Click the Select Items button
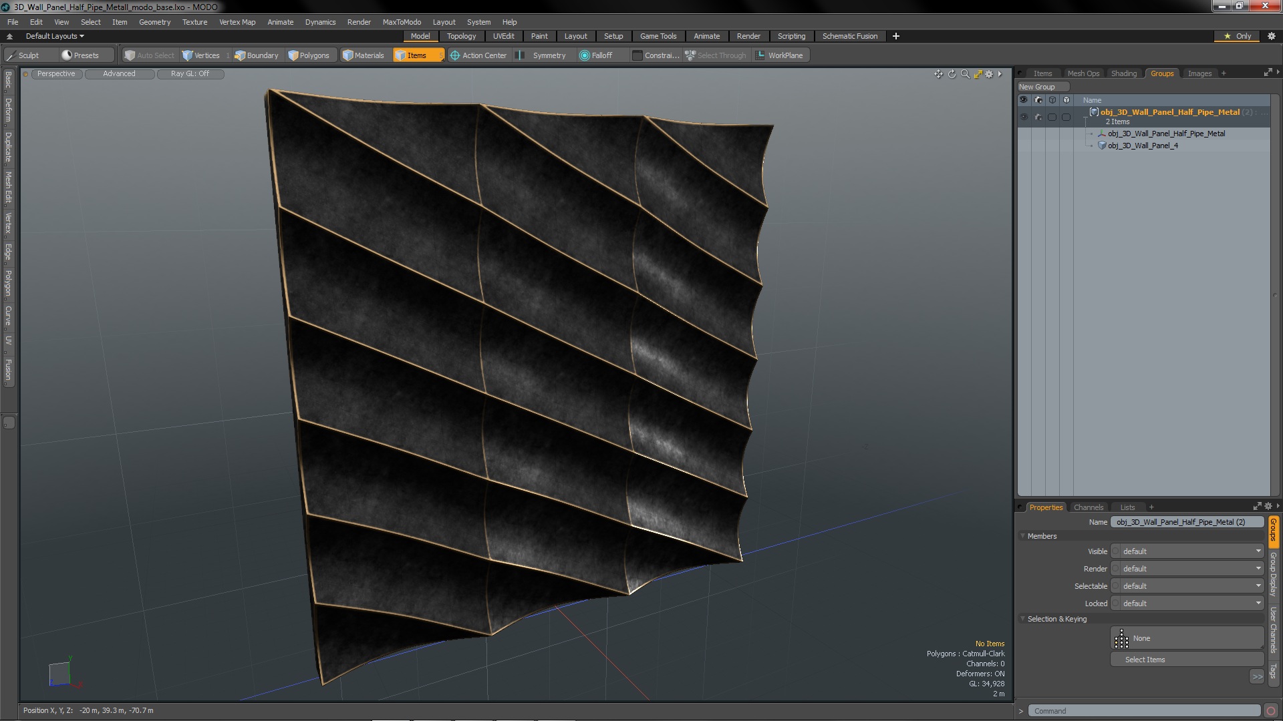Screen dimensions: 1283x721 [x=1187, y=660]
